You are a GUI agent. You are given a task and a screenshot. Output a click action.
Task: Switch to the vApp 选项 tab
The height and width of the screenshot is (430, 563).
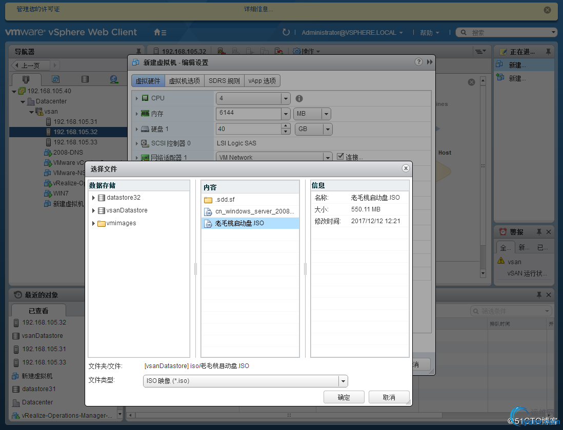pyautogui.click(x=262, y=81)
